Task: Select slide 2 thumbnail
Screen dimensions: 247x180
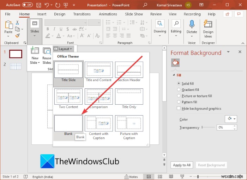Action: [16, 66]
